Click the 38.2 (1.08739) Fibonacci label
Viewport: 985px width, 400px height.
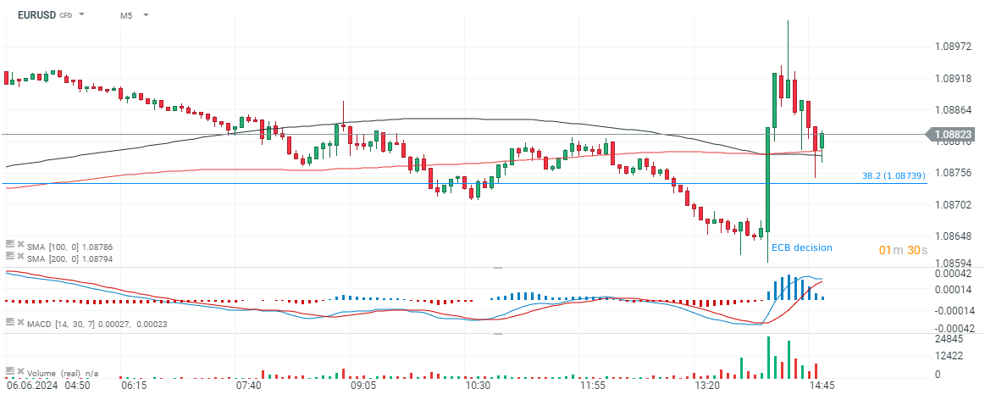click(894, 177)
